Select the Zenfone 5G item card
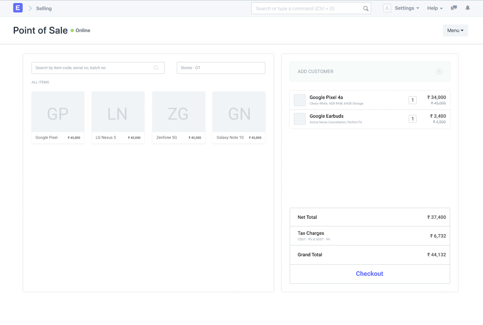The image size is (483, 325). [179, 117]
